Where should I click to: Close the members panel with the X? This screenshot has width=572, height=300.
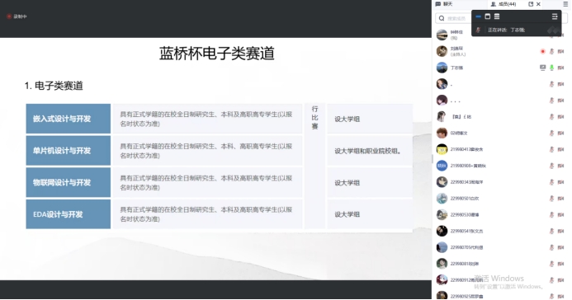[x=538, y=4]
